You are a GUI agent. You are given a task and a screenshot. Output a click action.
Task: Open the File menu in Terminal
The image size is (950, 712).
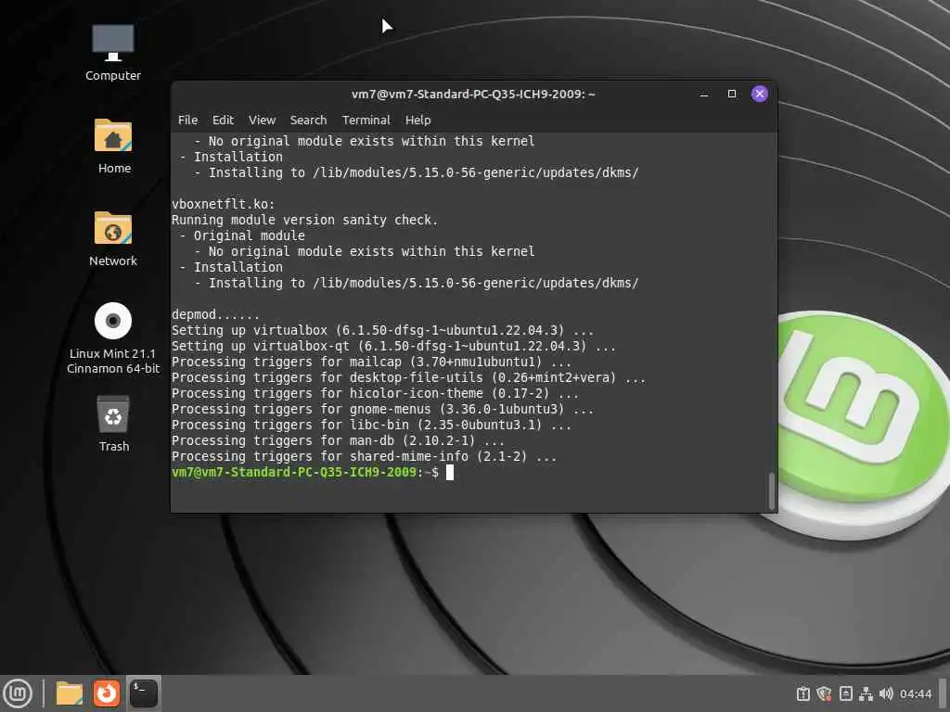[x=187, y=120]
